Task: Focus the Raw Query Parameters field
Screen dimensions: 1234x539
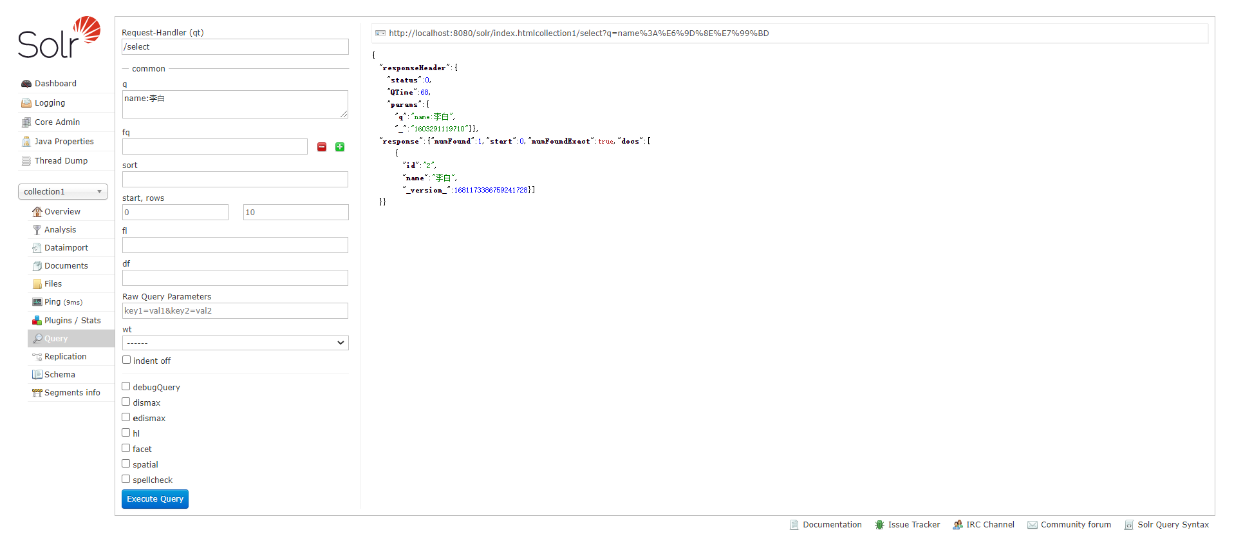Action: pyautogui.click(x=236, y=311)
